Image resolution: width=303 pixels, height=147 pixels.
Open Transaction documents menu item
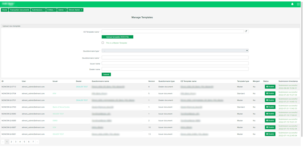click(20, 10)
